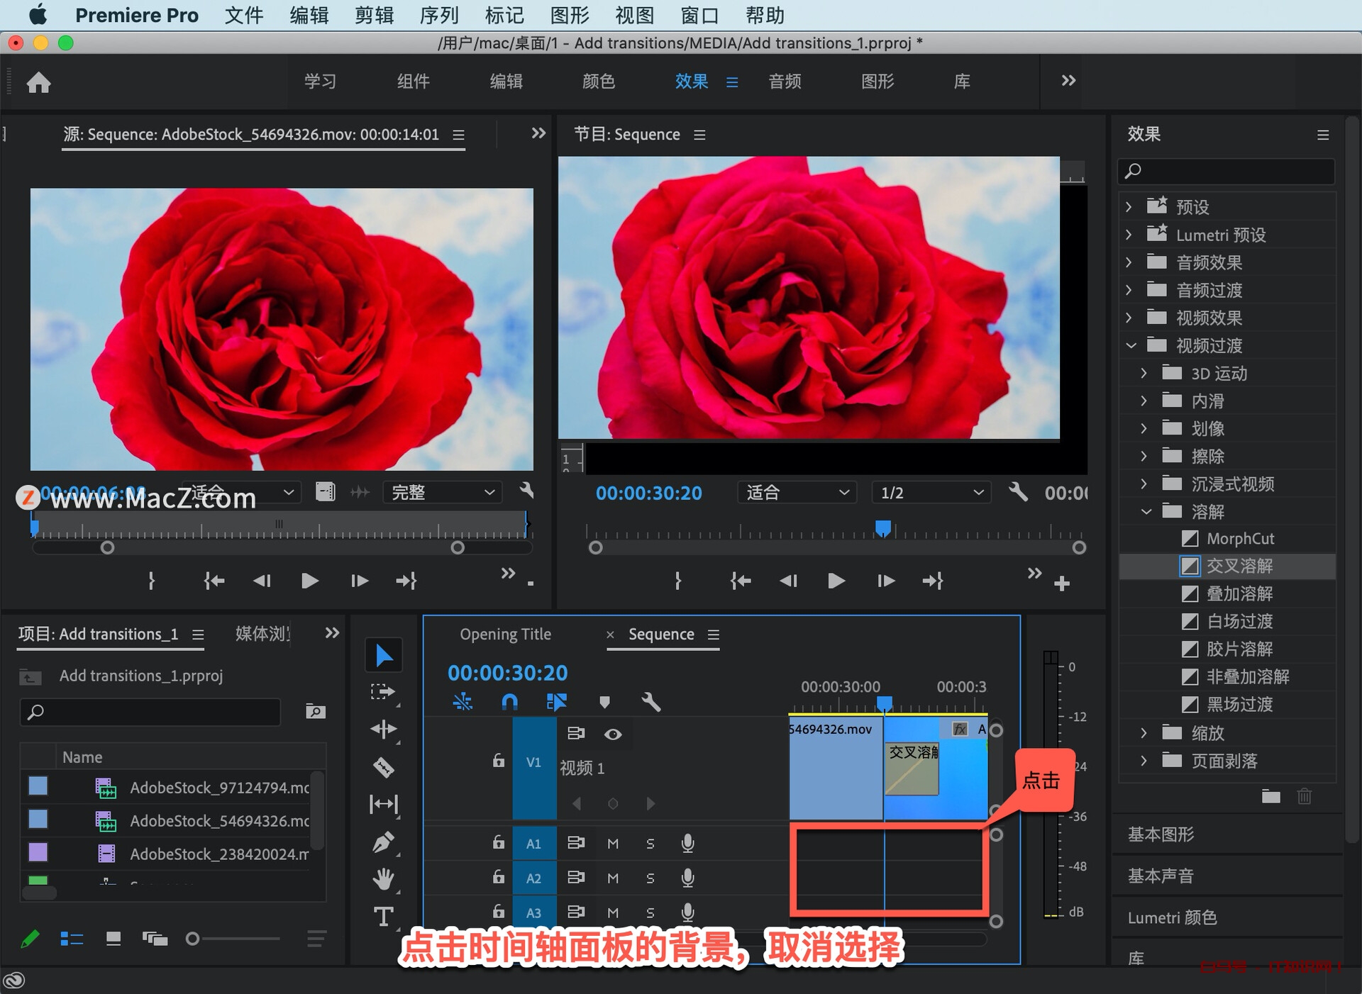Select the Type tool
Screen dimensions: 1362x994
point(383,917)
